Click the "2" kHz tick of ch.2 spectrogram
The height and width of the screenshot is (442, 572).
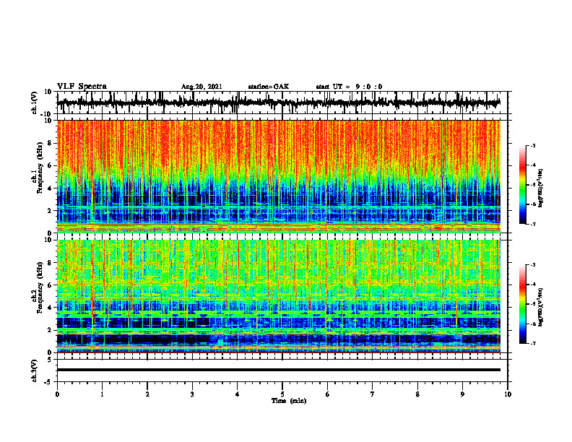pyautogui.click(x=51, y=330)
